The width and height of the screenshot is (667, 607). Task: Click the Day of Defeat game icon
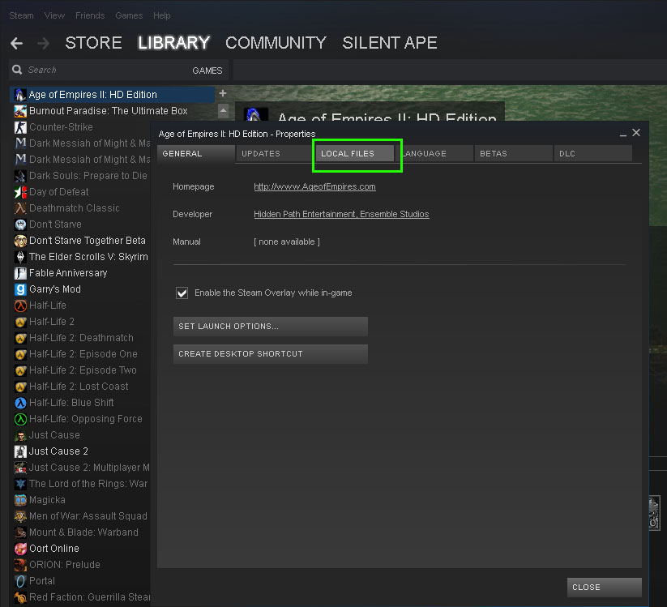20,192
